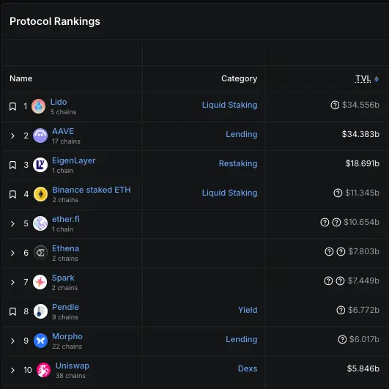Expand the ether.fi sub-protocols
Image resolution: width=389 pixels, height=389 pixels.
[12, 223]
